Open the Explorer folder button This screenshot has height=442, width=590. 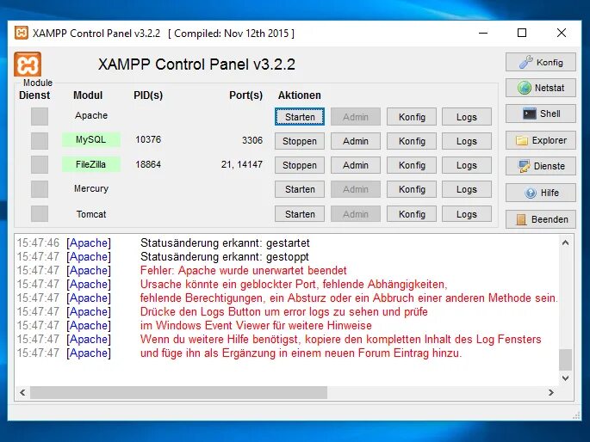click(x=541, y=140)
